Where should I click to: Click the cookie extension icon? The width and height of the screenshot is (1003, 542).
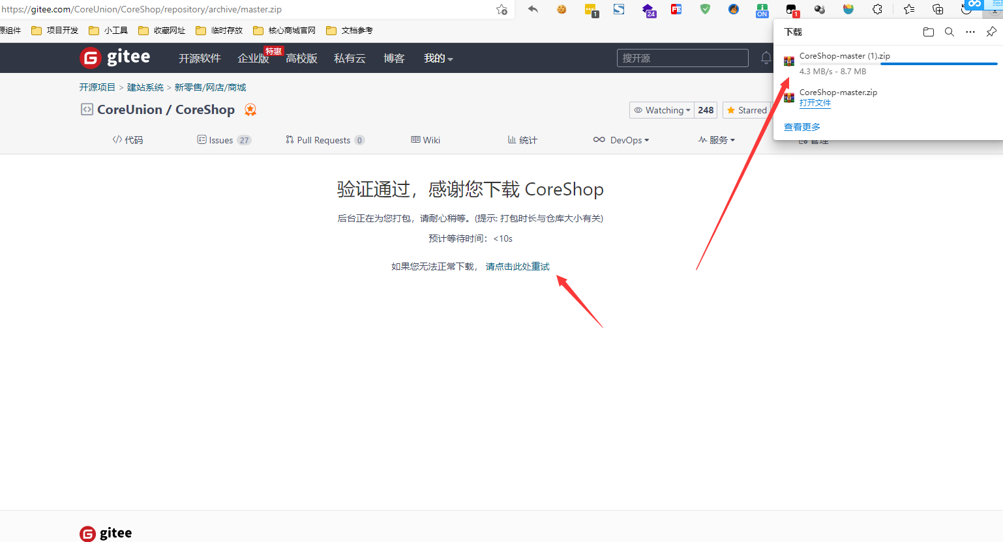[561, 9]
